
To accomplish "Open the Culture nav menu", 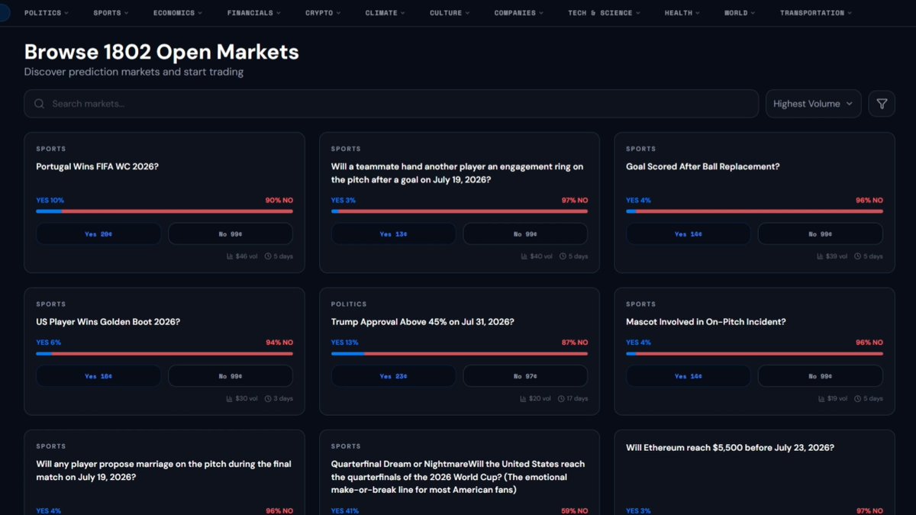I will pyautogui.click(x=450, y=13).
